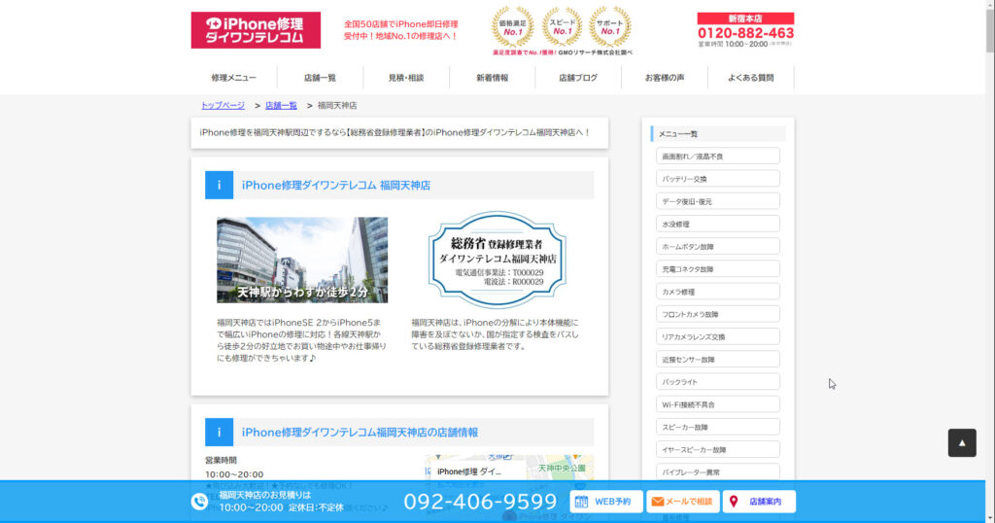Image resolution: width=995 pixels, height=523 pixels.
Task: Select 水没修理 in the sidebar menu
Action: [718, 224]
